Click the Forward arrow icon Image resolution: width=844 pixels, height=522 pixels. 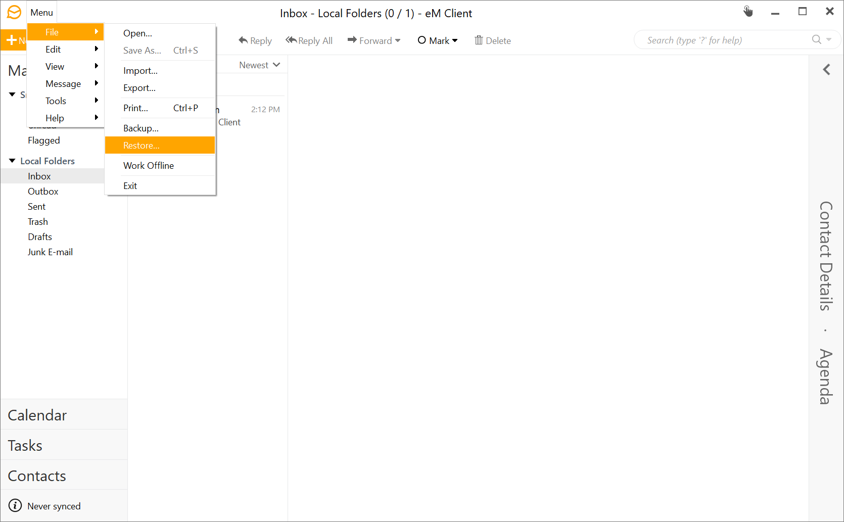click(352, 40)
